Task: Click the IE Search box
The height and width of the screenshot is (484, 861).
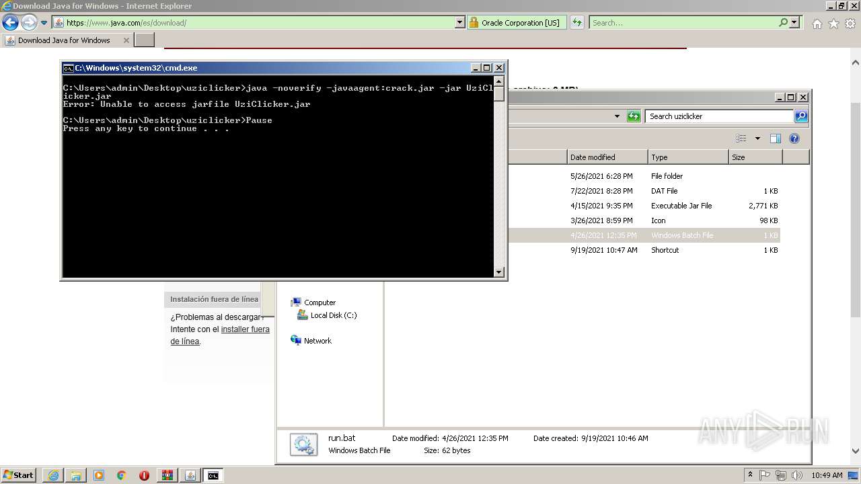Action: click(x=683, y=23)
